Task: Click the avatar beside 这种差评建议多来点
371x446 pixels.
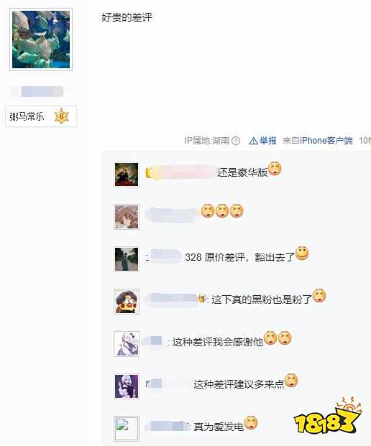Action: [127, 386]
